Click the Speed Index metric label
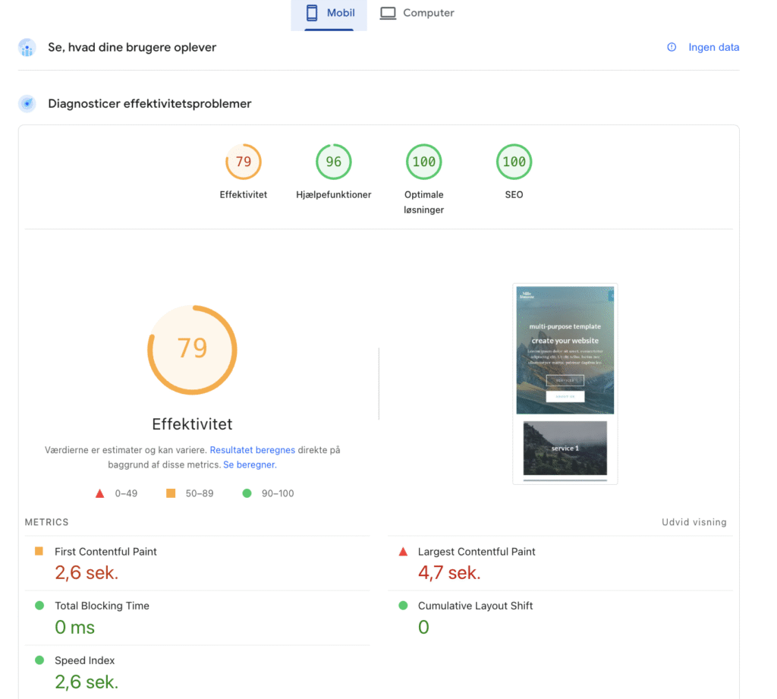777x699 pixels. tap(85, 660)
